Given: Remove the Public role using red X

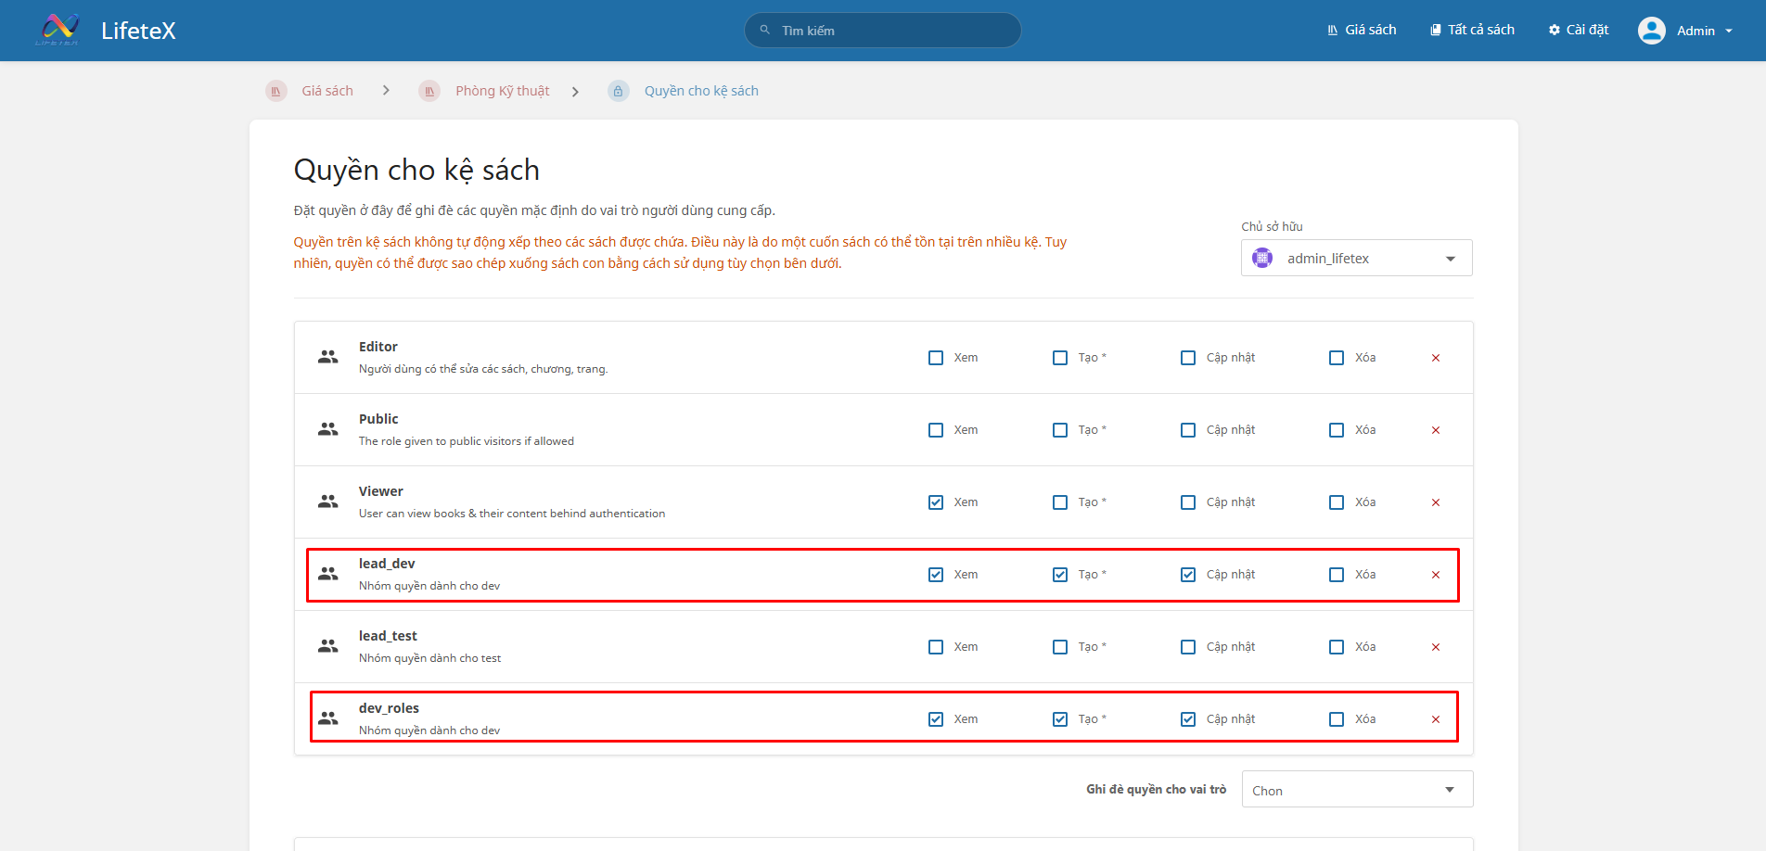Looking at the screenshot, I should point(1435,430).
